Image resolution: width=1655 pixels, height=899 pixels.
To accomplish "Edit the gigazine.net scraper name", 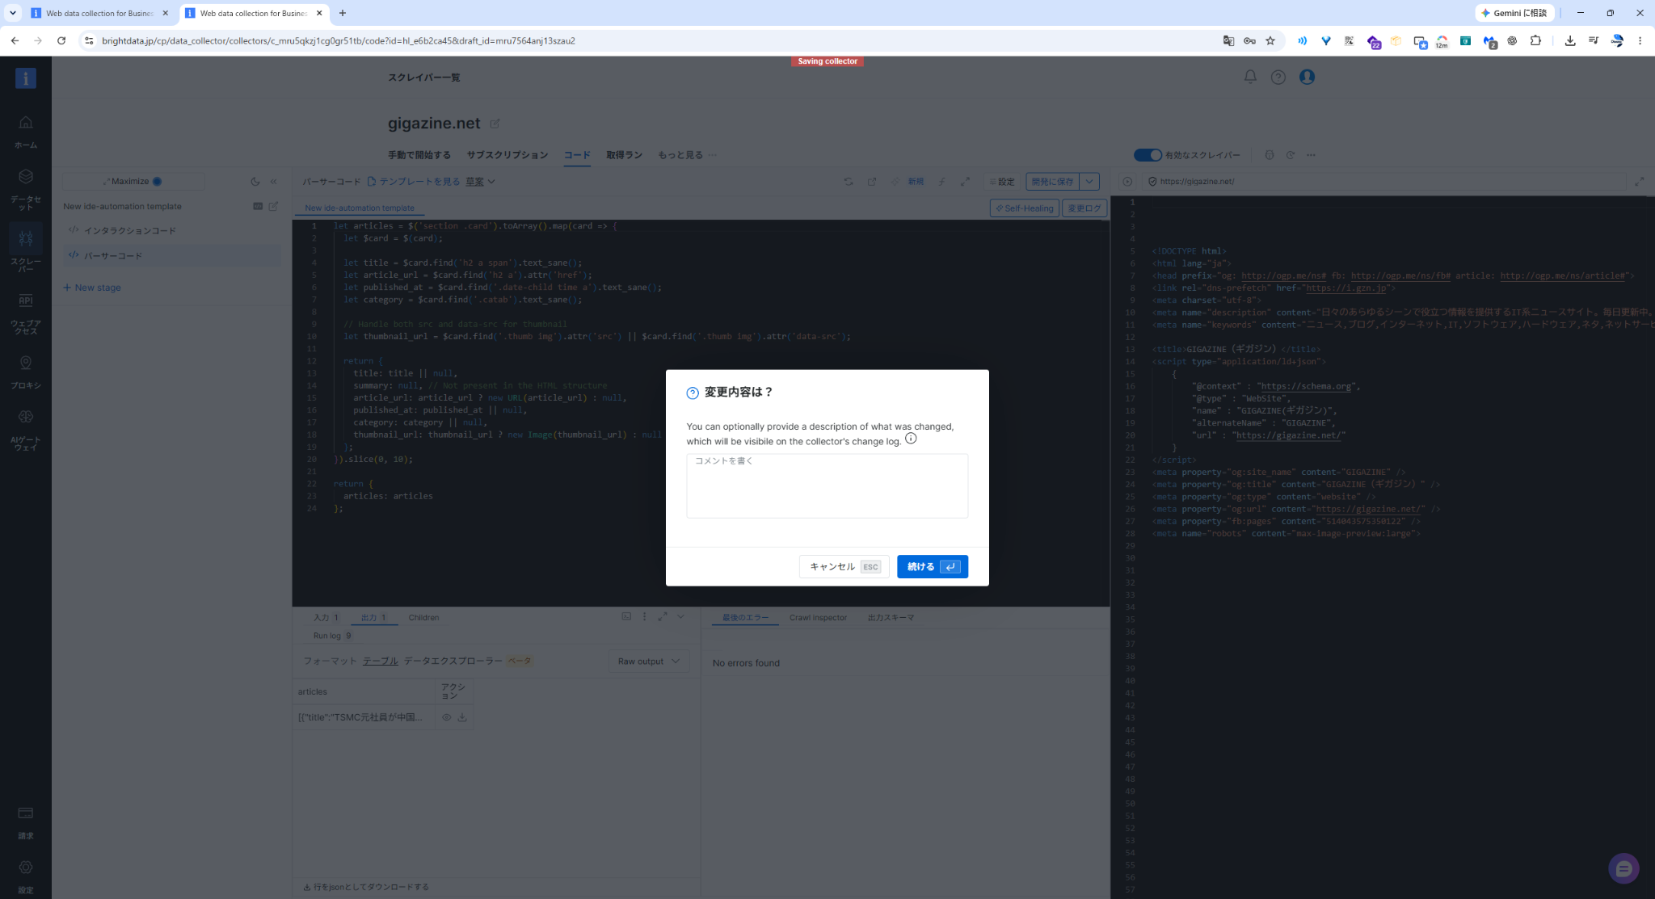I will pyautogui.click(x=495, y=124).
